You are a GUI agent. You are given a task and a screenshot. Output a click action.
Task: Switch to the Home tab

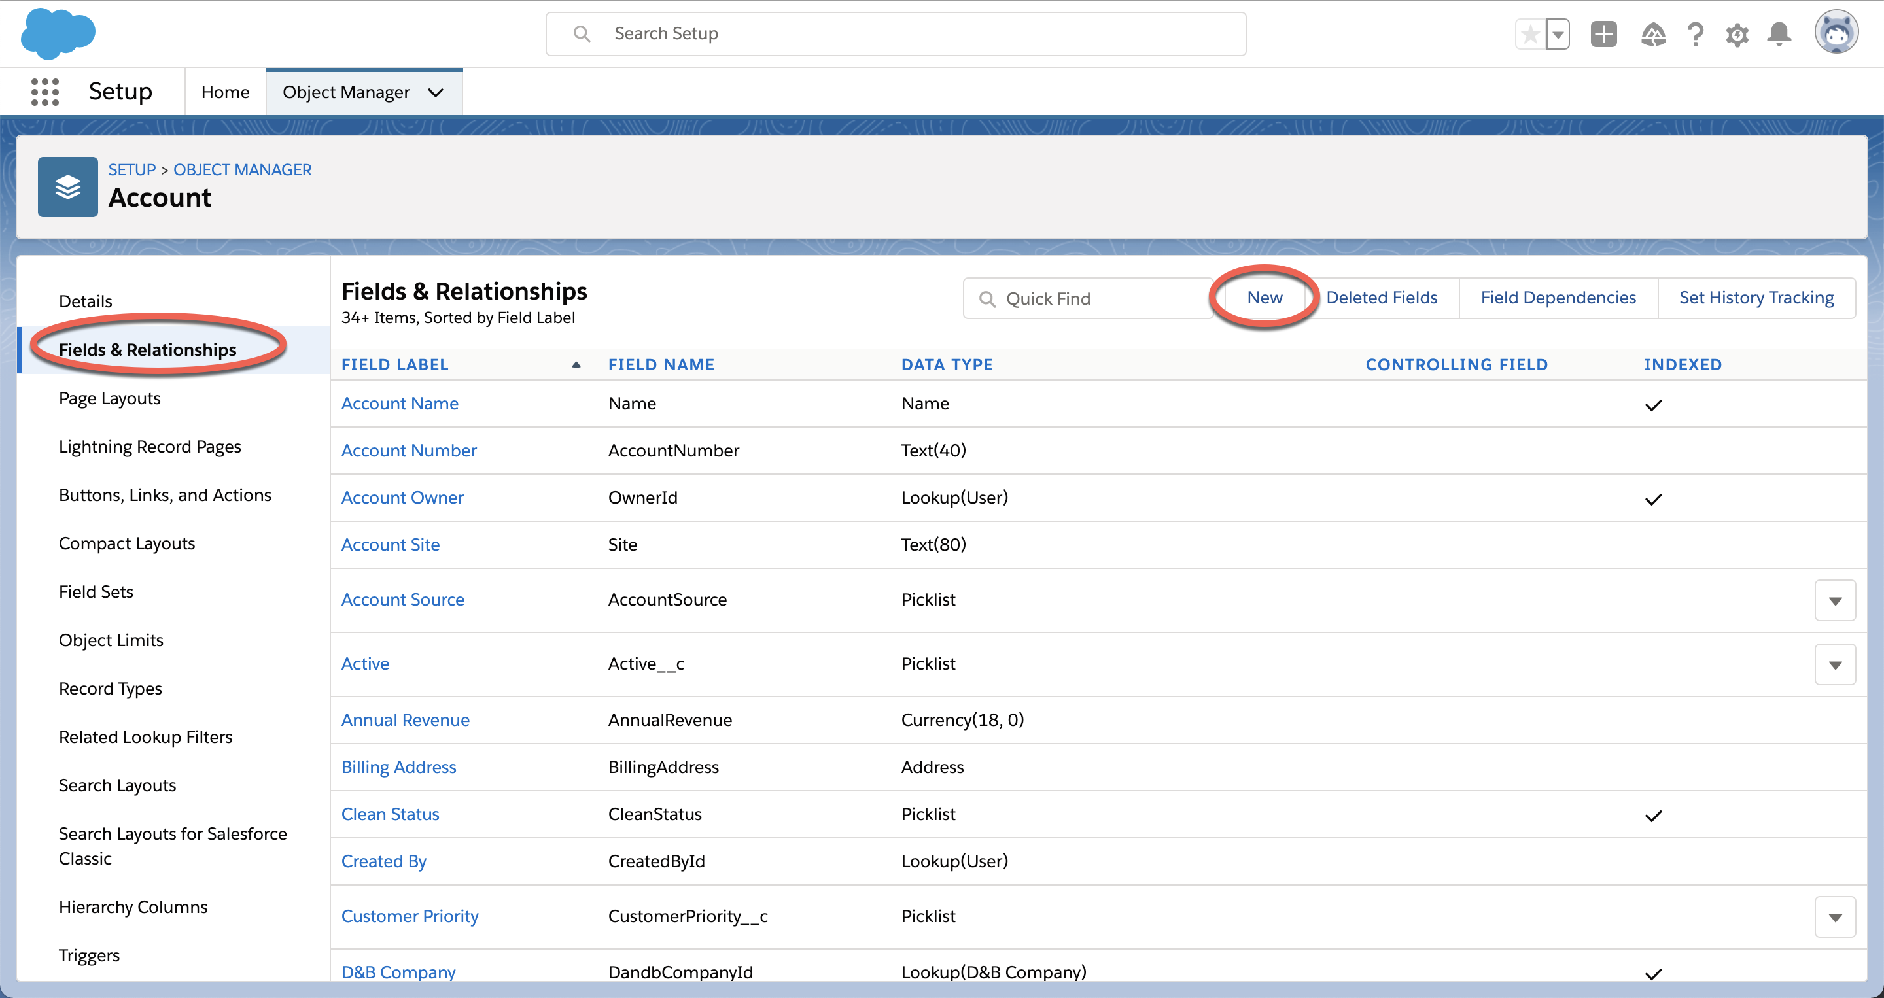[x=225, y=92]
